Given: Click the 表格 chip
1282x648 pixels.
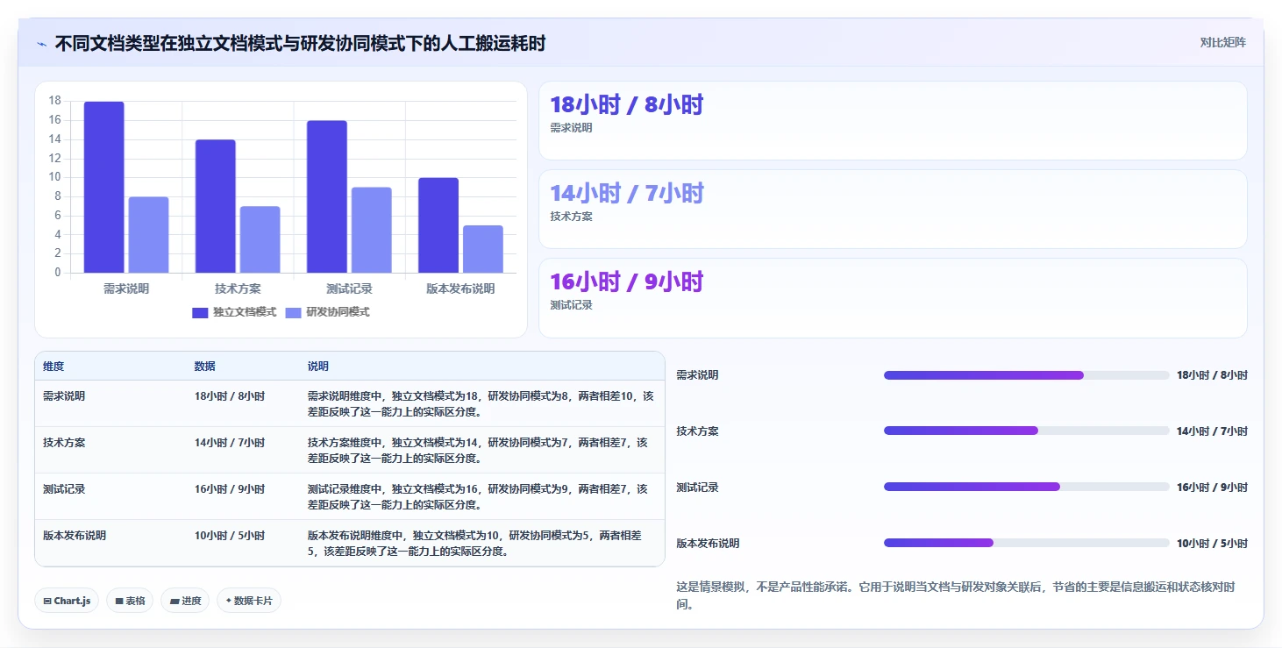Looking at the screenshot, I should coord(130,601).
